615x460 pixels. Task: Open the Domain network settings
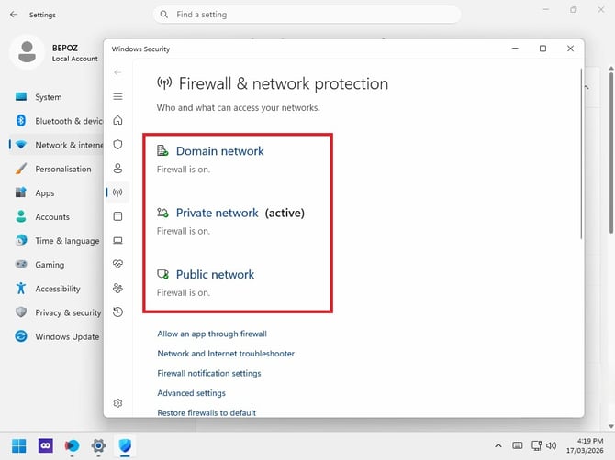pyautogui.click(x=219, y=151)
